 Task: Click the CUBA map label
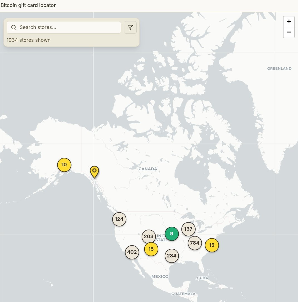click(203, 278)
